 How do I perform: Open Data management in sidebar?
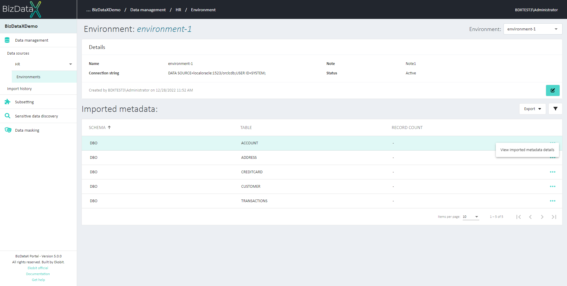coord(32,40)
